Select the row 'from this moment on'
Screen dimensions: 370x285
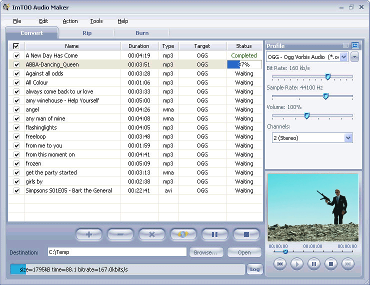[x=135, y=155]
